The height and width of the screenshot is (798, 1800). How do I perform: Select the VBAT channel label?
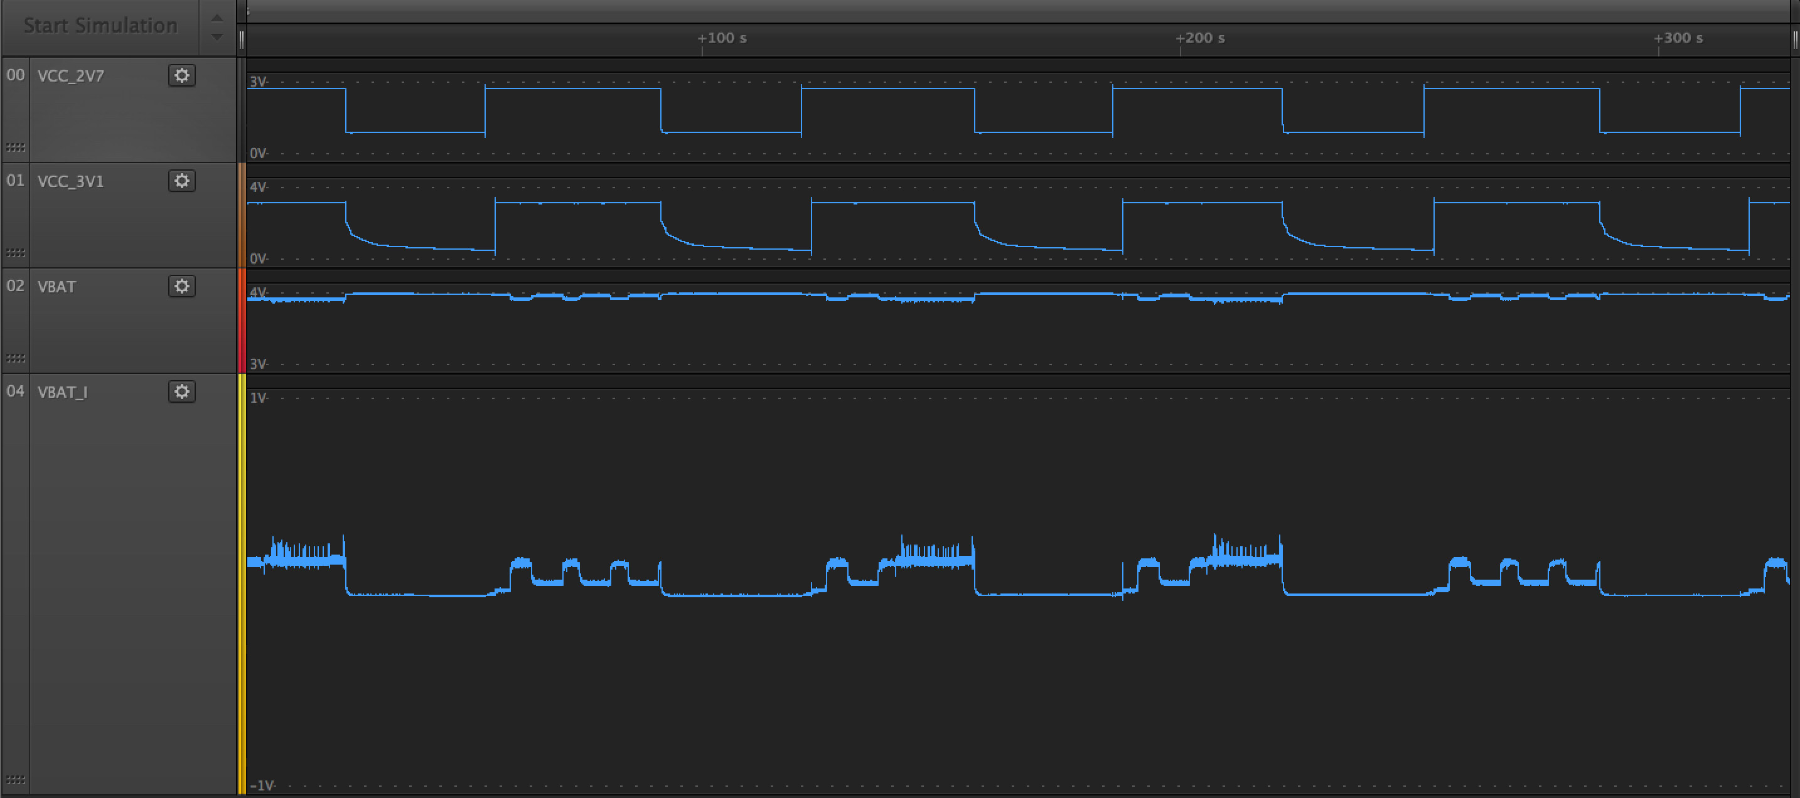click(x=56, y=287)
